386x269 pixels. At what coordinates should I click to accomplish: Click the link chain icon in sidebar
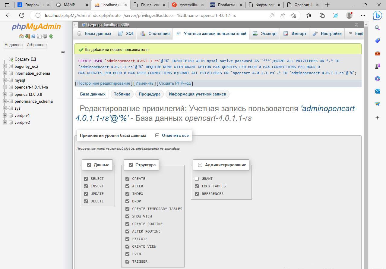click(x=63, y=52)
